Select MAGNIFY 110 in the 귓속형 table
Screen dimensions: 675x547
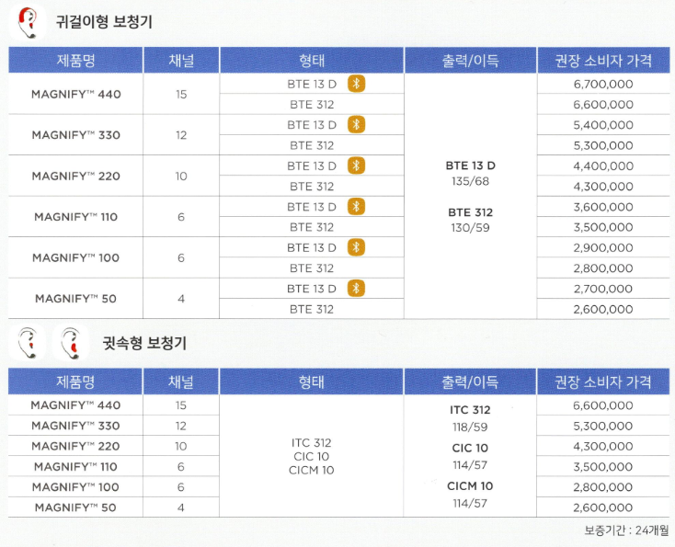pos(75,466)
